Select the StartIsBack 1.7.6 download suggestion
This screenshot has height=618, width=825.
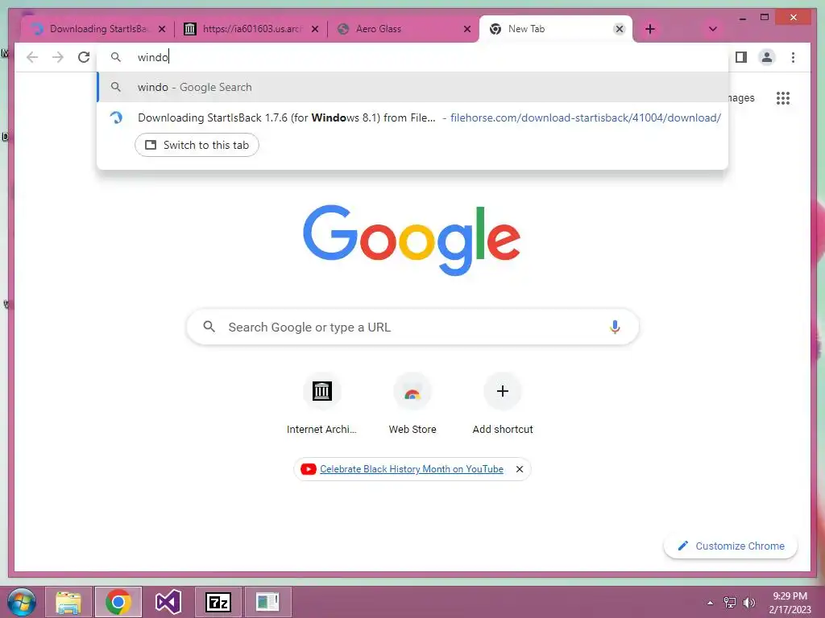(x=412, y=117)
